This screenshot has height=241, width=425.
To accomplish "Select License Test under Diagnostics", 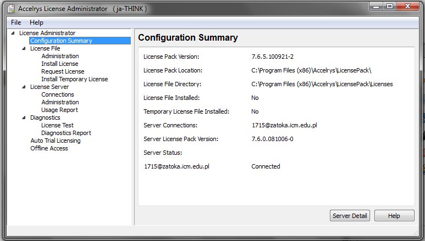I will pos(57,125).
